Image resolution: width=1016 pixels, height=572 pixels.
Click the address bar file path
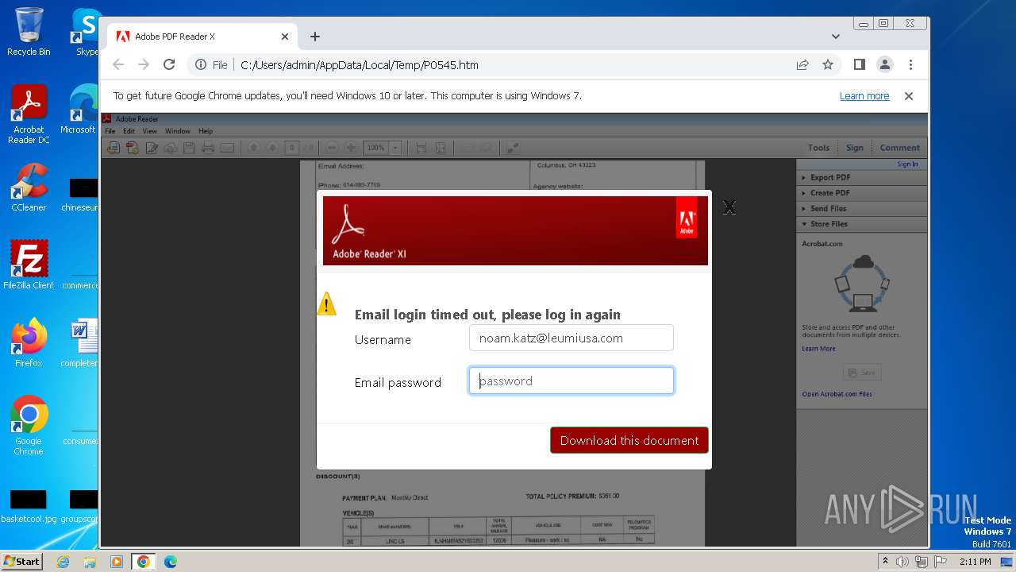360,65
